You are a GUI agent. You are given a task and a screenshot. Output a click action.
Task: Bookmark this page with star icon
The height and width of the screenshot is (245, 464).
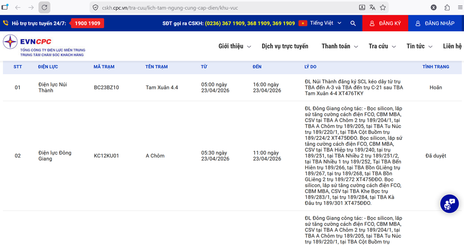click(x=383, y=7)
